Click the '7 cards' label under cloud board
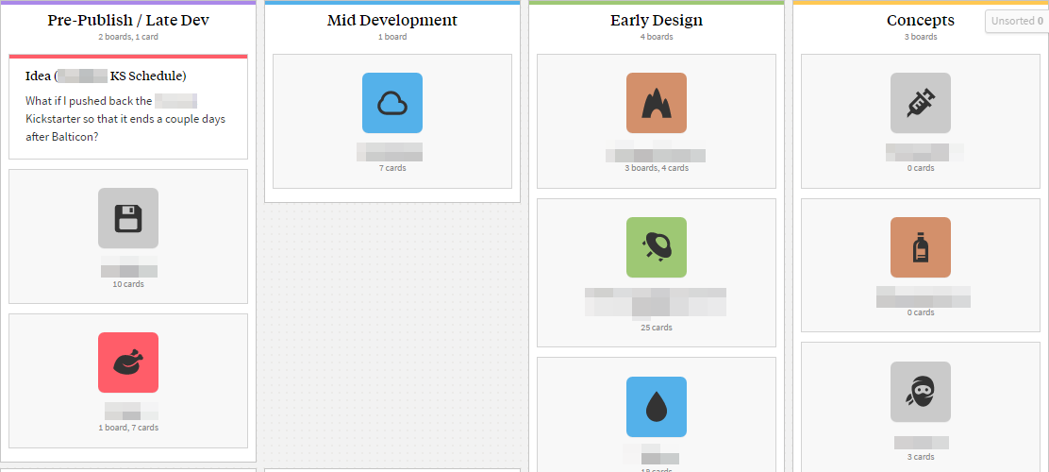Image resolution: width=1049 pixels, height=472 pixels. click(x=392, y=168)
